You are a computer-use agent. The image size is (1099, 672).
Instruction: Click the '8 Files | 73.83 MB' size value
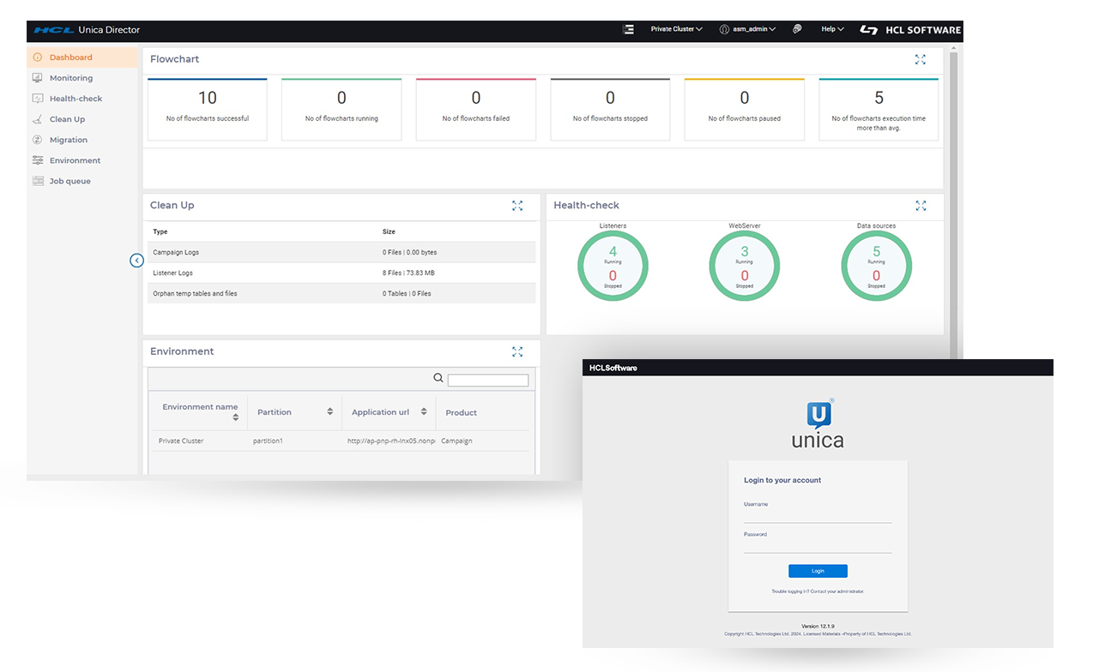point(408,273)
